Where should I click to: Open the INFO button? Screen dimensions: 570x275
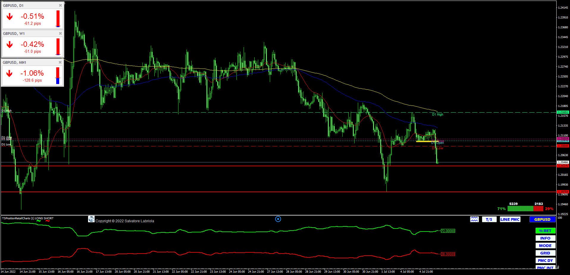tap(545, 238)
